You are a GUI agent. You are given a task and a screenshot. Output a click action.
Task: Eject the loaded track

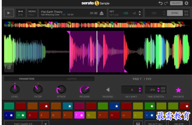101,13
